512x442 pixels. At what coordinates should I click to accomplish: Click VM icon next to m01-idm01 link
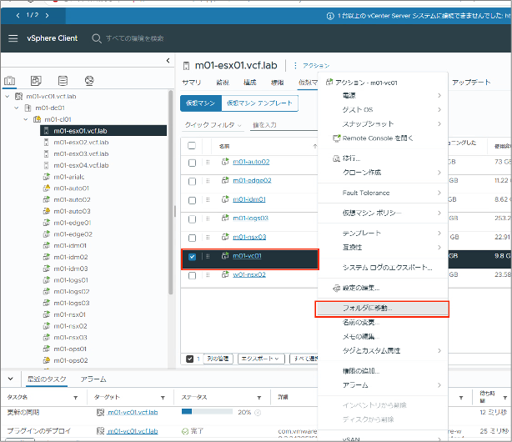[x=225, y=199]
